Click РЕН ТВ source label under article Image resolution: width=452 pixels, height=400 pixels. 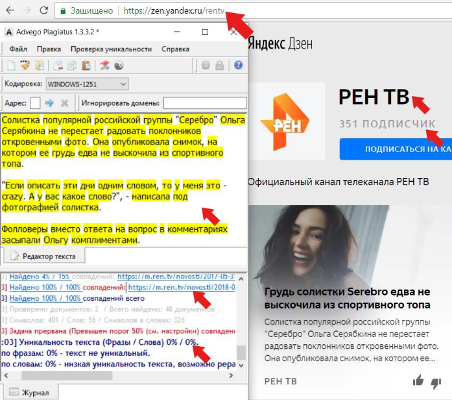[x=281, y=381]
